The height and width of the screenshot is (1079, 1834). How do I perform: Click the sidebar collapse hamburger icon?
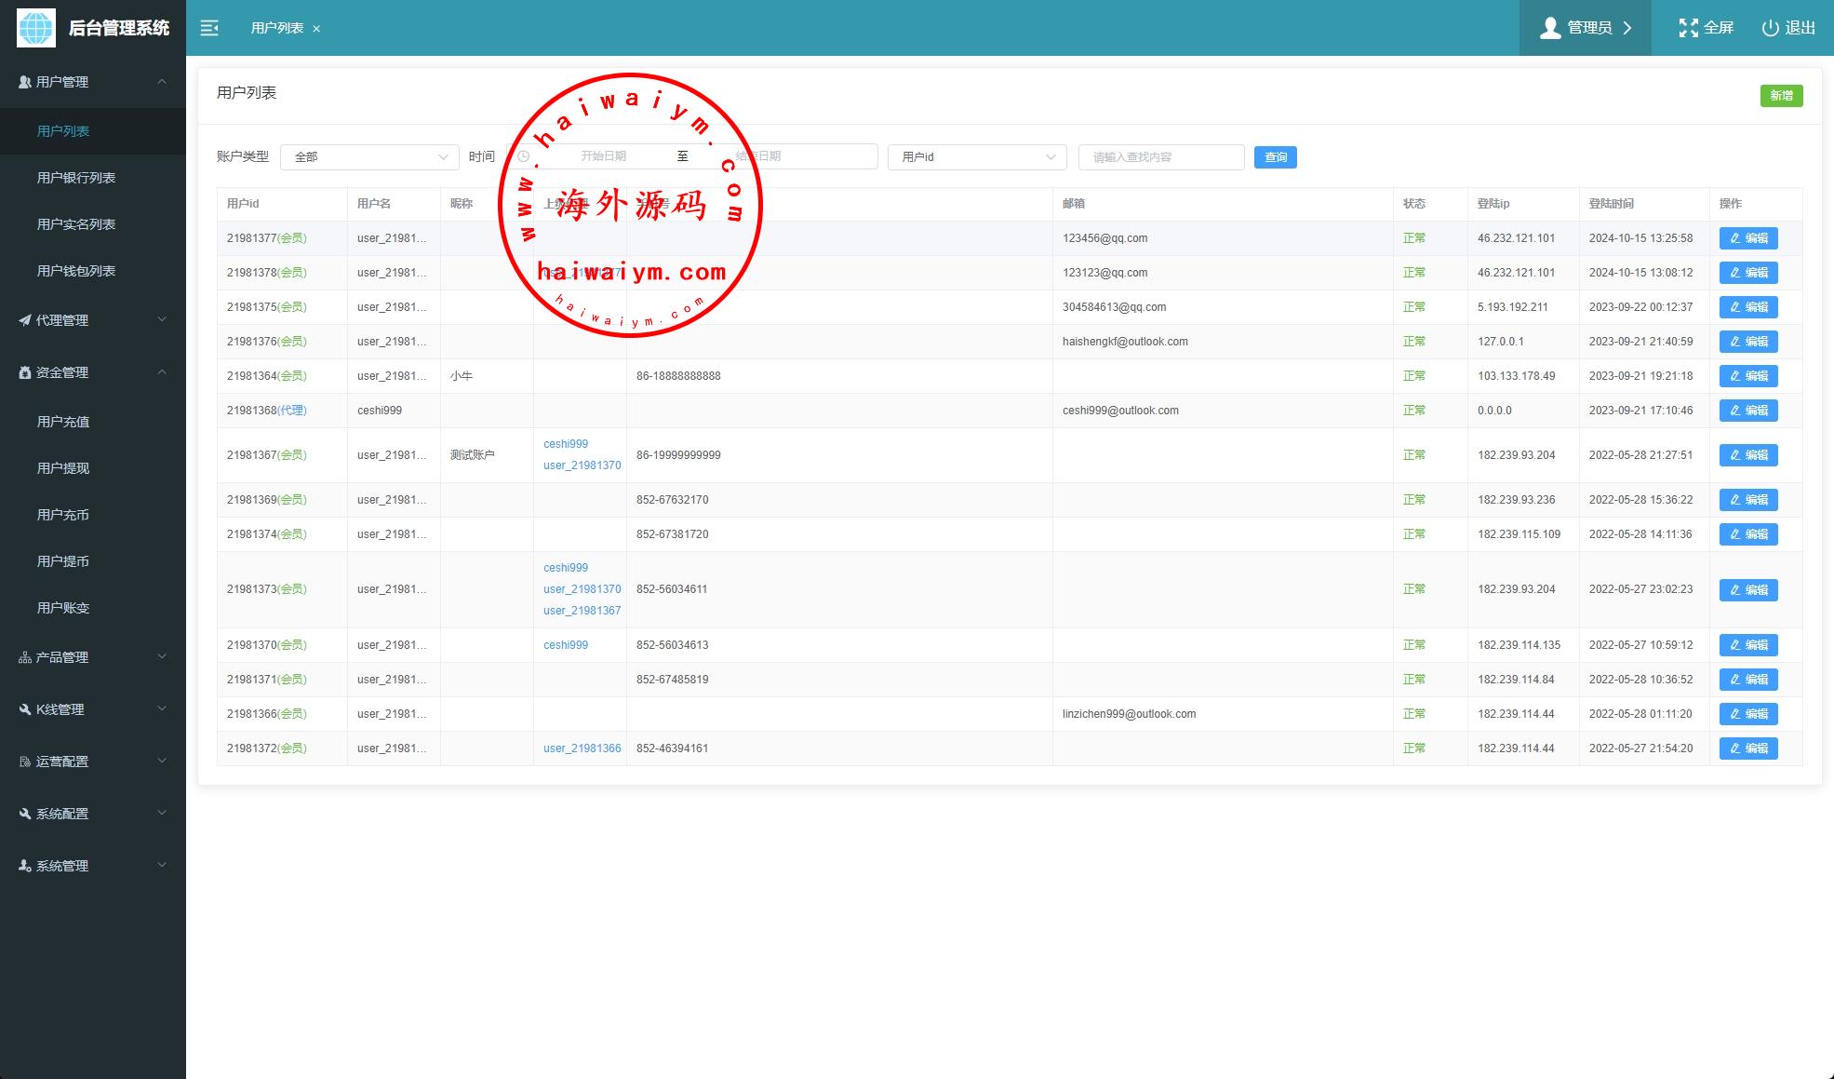click(209, 28)
